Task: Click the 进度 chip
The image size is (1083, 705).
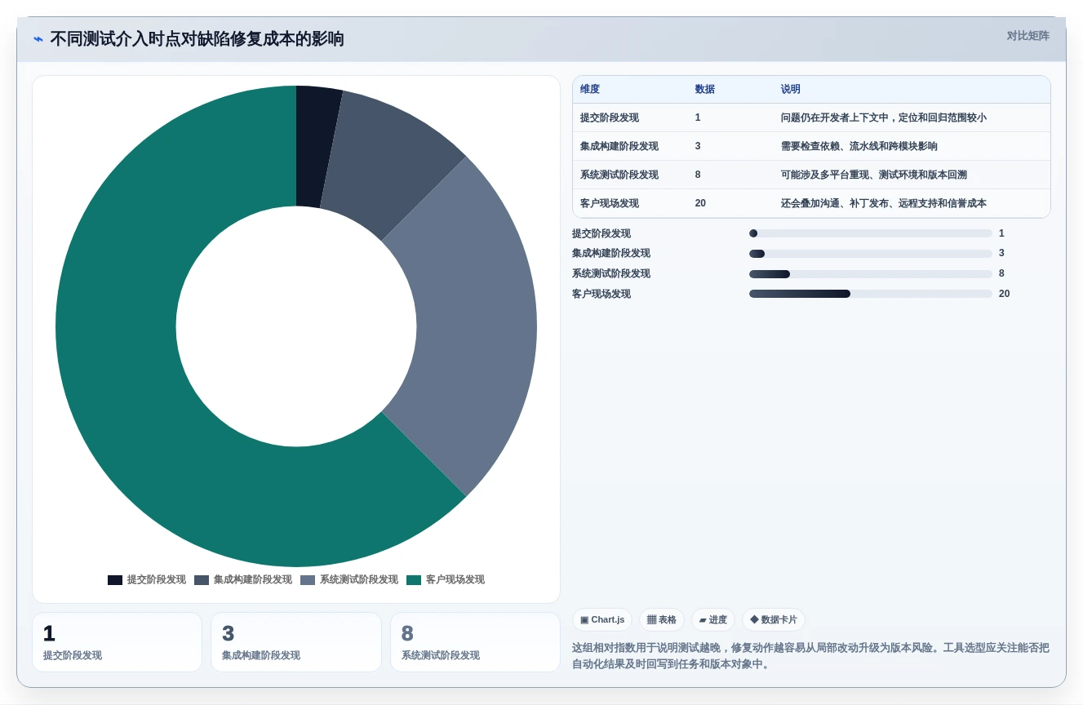Action: [x=712, y=620]
